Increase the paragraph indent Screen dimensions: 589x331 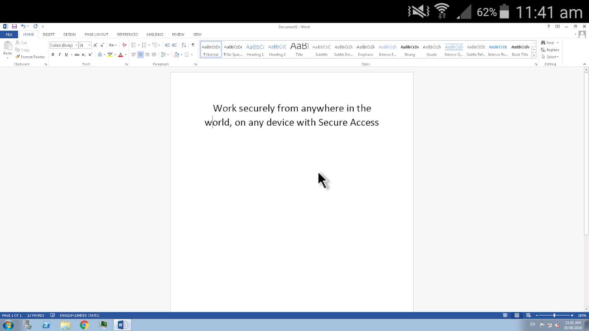click(174, 45)
